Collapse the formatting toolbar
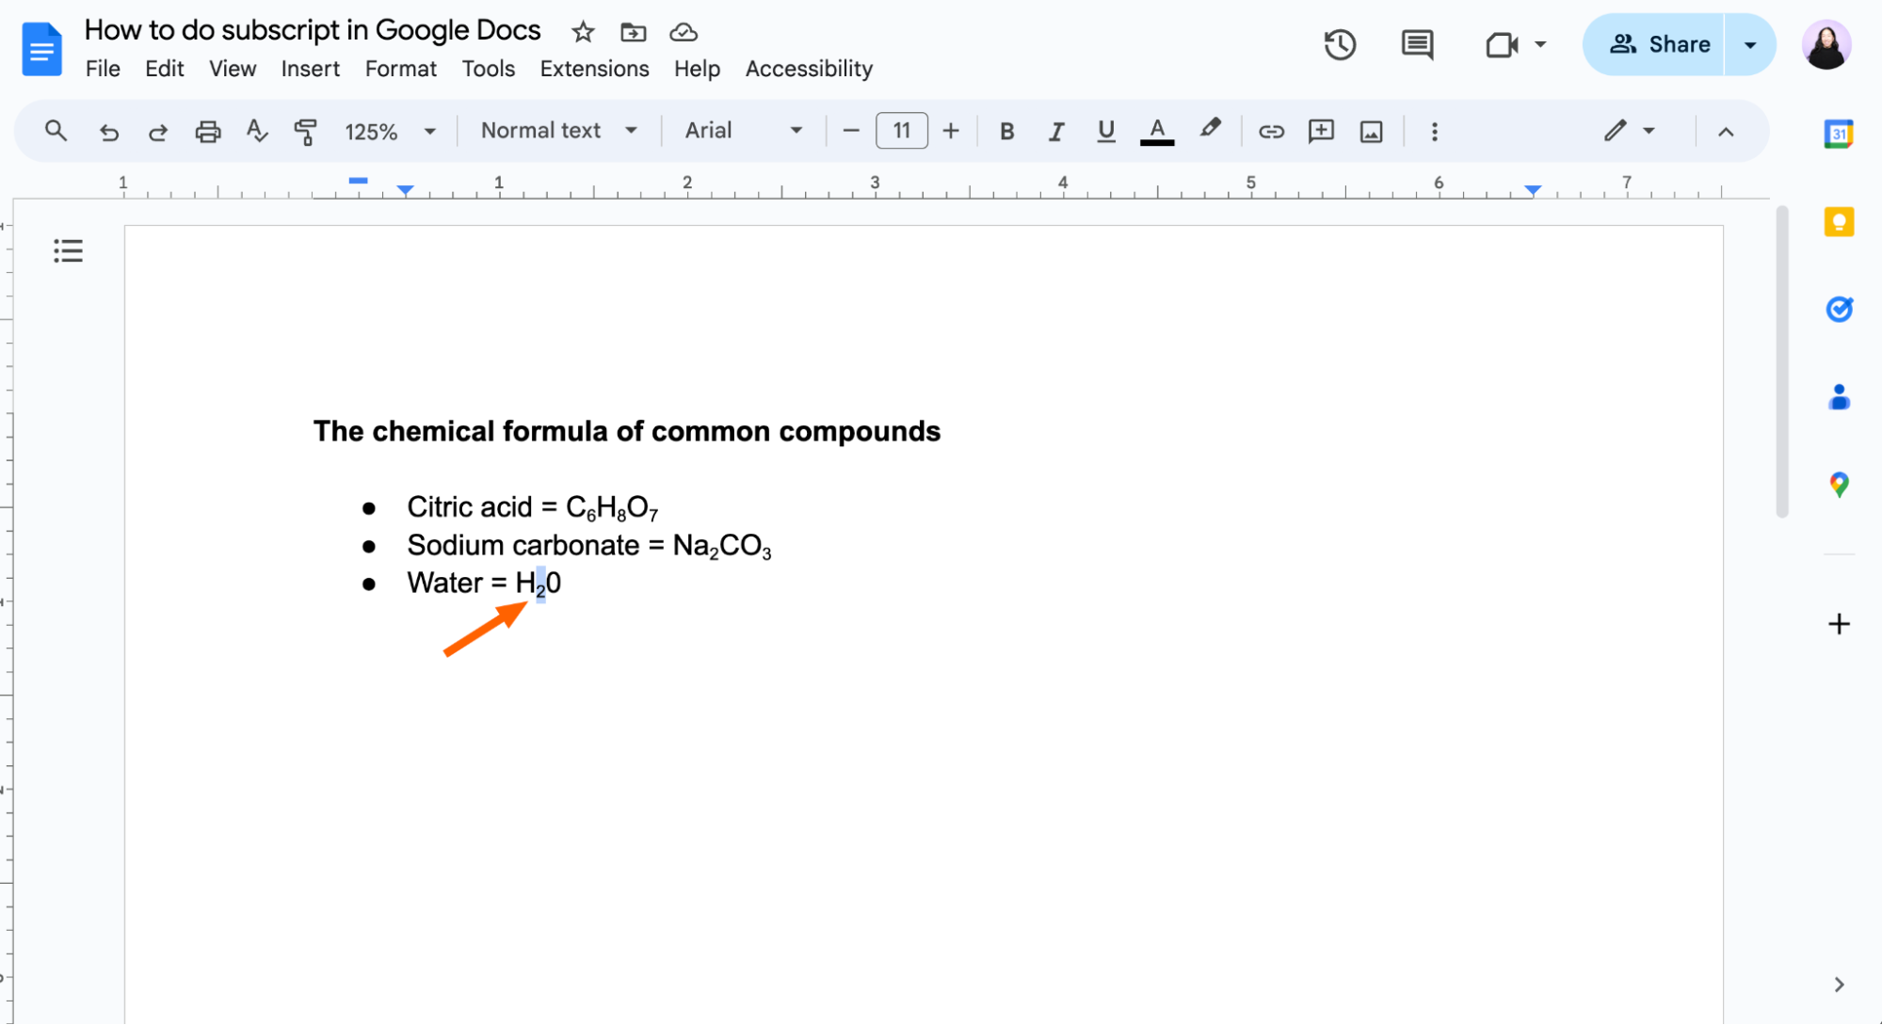The height and width of the screenshot is (1025, 1882). coord(1726,132)
